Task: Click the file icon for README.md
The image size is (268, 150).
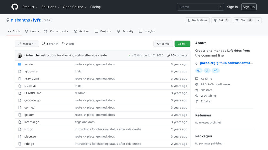Action: pyautogui.click(x=20, y=93)
